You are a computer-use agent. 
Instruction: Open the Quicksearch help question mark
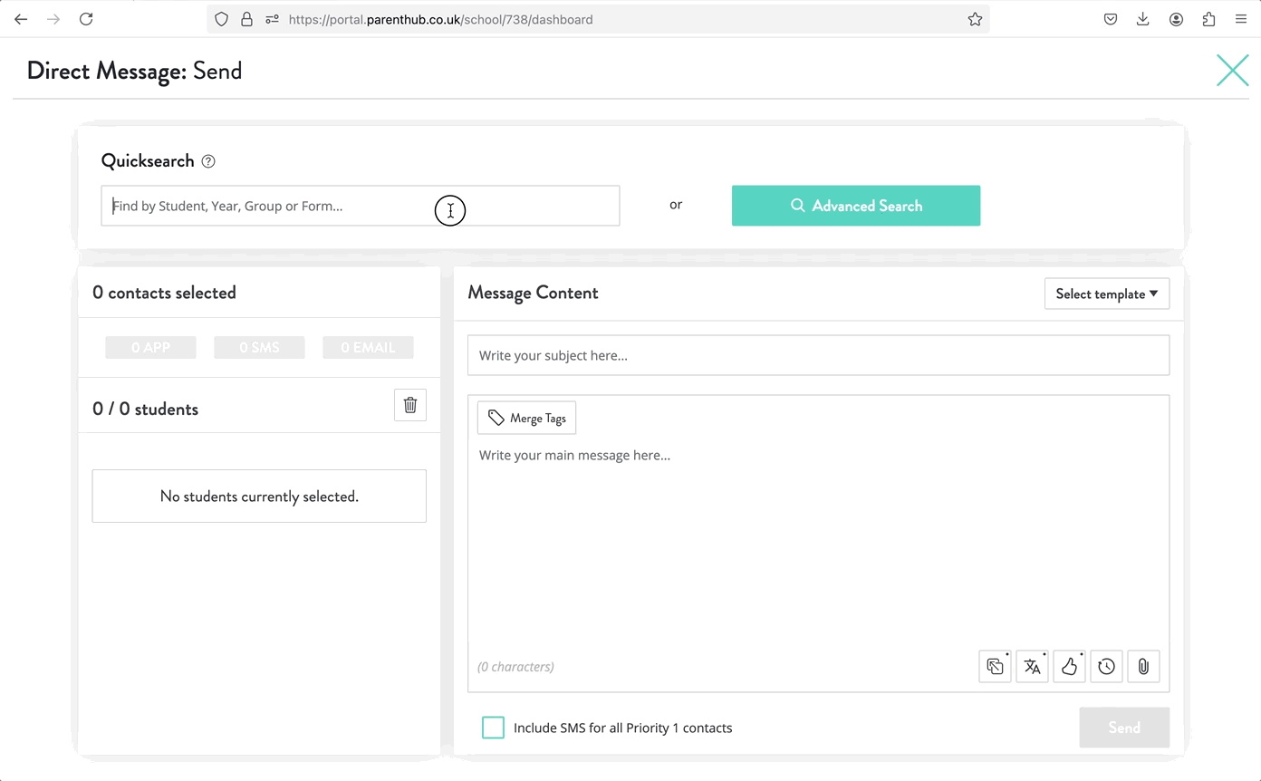point(208,161)
